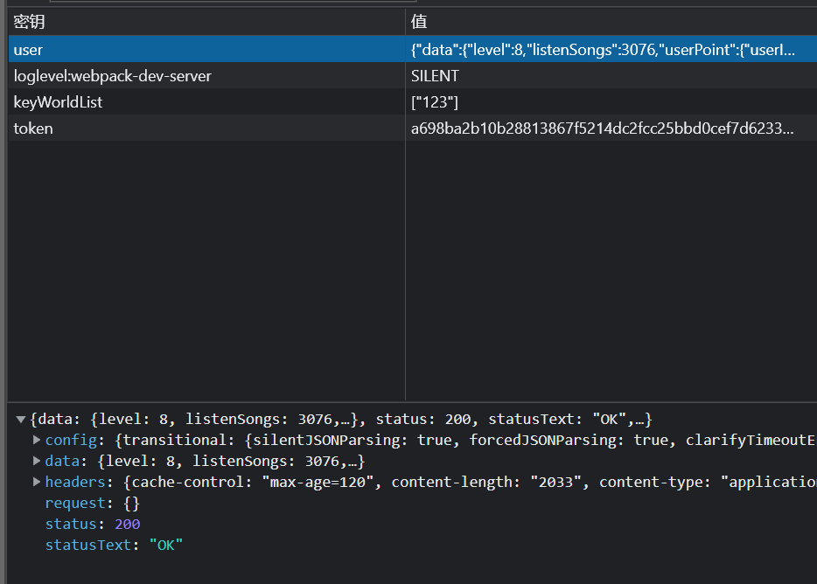Expand the config property arrow

tap(37, 440)
